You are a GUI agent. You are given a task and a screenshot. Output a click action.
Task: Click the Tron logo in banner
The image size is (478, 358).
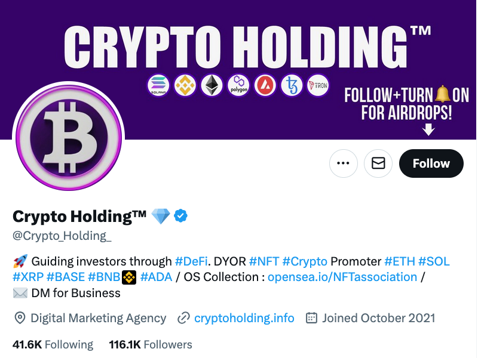[318, 85]
